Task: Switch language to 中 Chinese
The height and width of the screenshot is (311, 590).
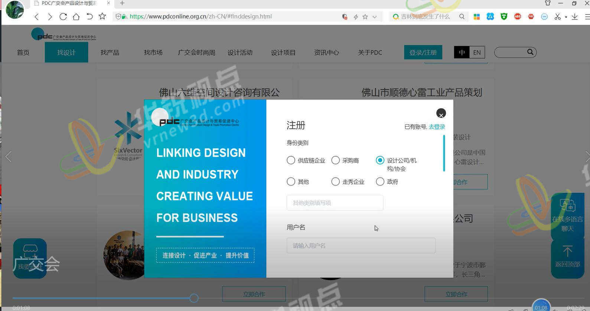Action: click(x=462, y=52)
